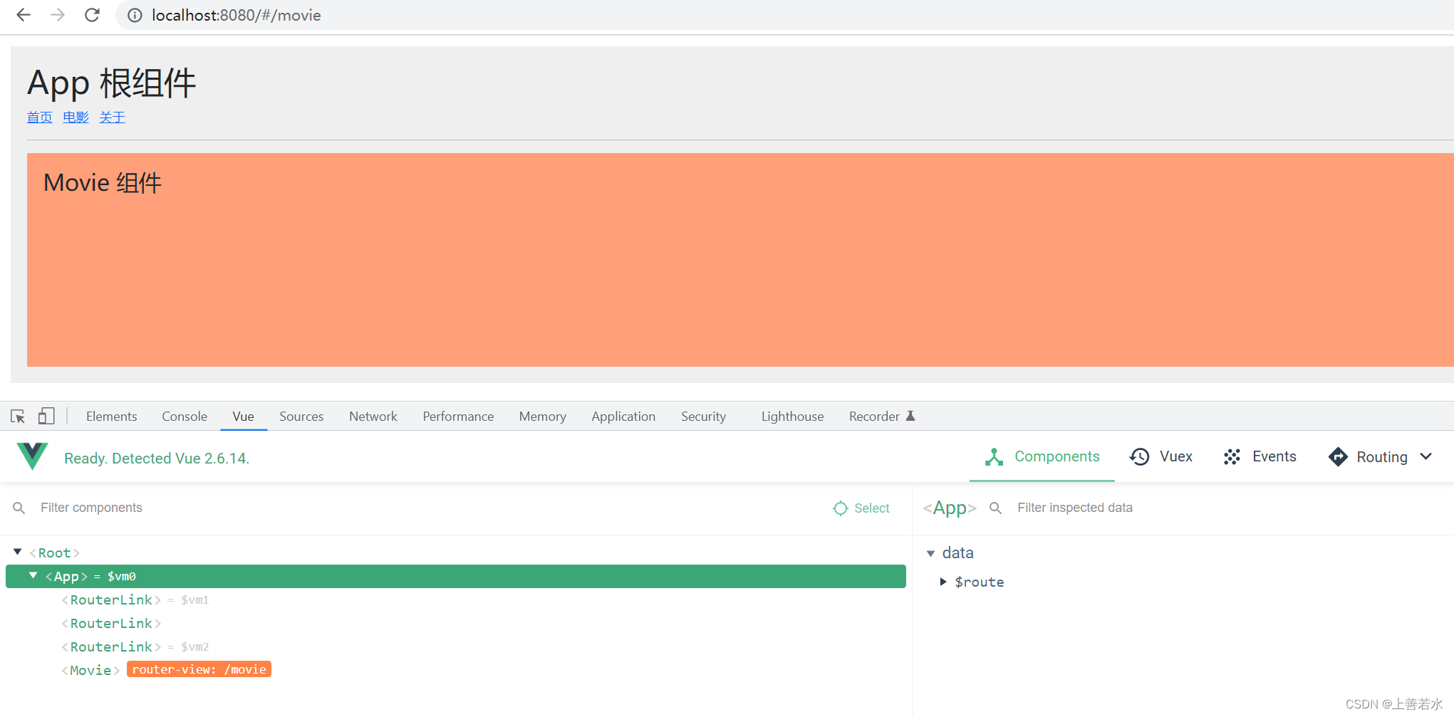Screen dimensions: 1454x717
Task: Click the Movie 组件 heading
Action: (x=103, y=183)
